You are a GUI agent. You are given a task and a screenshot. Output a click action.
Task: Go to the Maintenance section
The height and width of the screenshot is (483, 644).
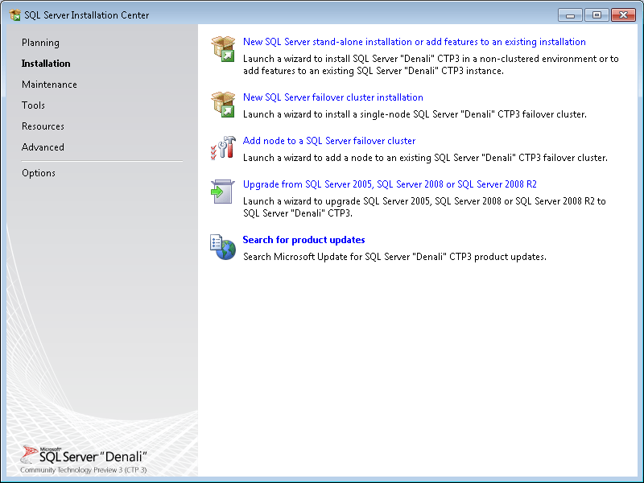[49, 85]
